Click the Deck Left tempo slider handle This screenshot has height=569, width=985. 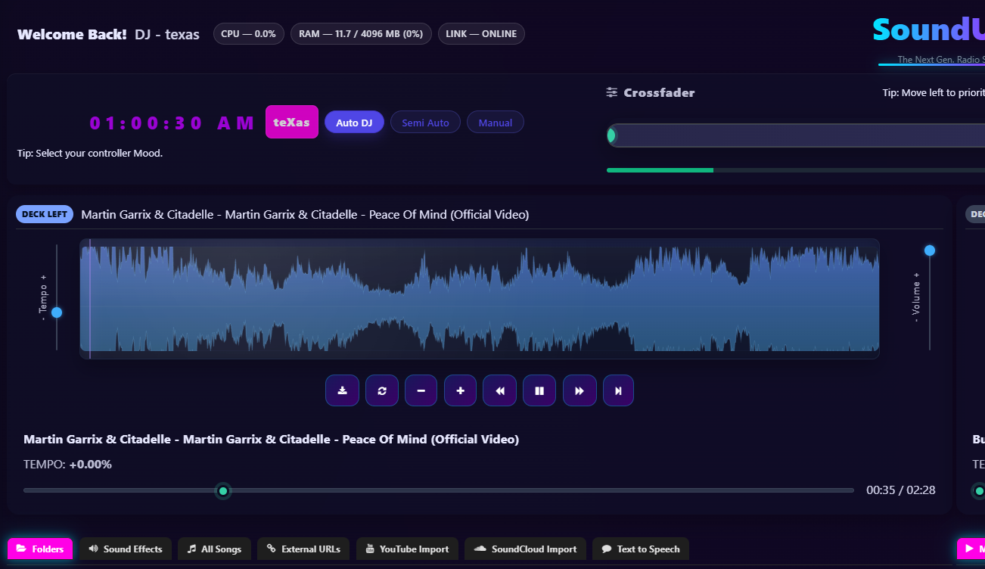[57, 312]
